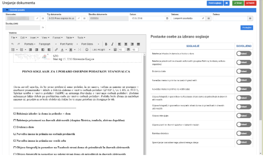Expand bullet list style arrow

click(x=17, y=50)
